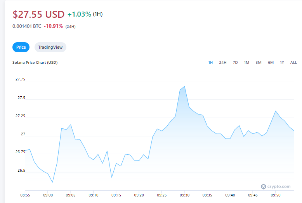The image size is (302, 203).
Task: Switch chart to 24H range
Action: pos(223,63)
